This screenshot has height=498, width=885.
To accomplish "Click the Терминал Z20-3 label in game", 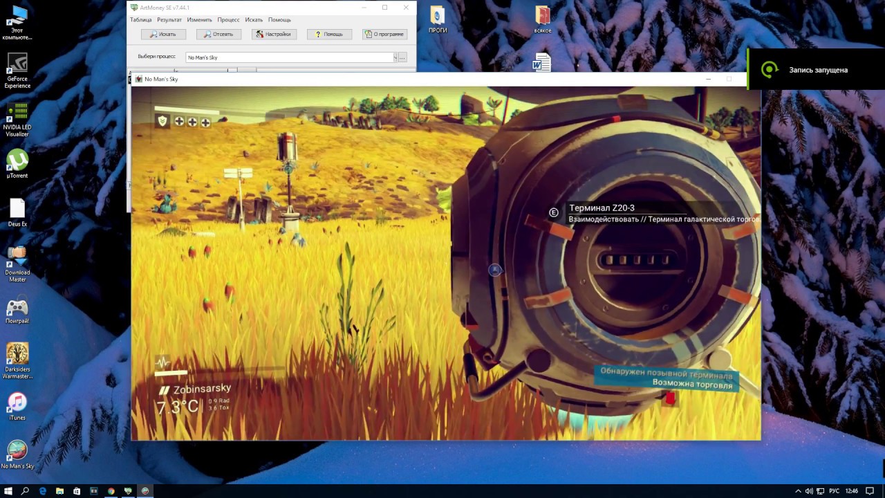I will pos(602,208).
